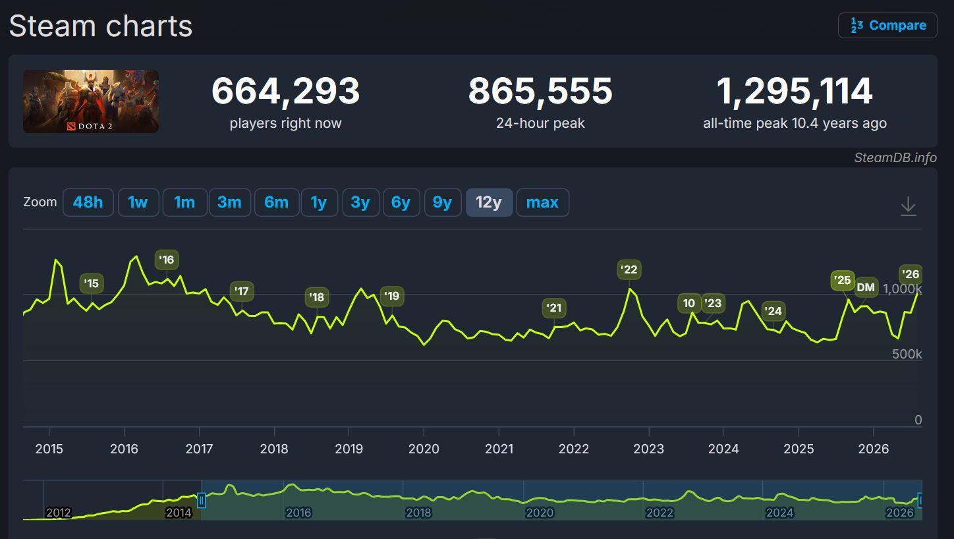The image size is (954, 539).
Task: Set zoom range to 1m
Action: point(184,202)
